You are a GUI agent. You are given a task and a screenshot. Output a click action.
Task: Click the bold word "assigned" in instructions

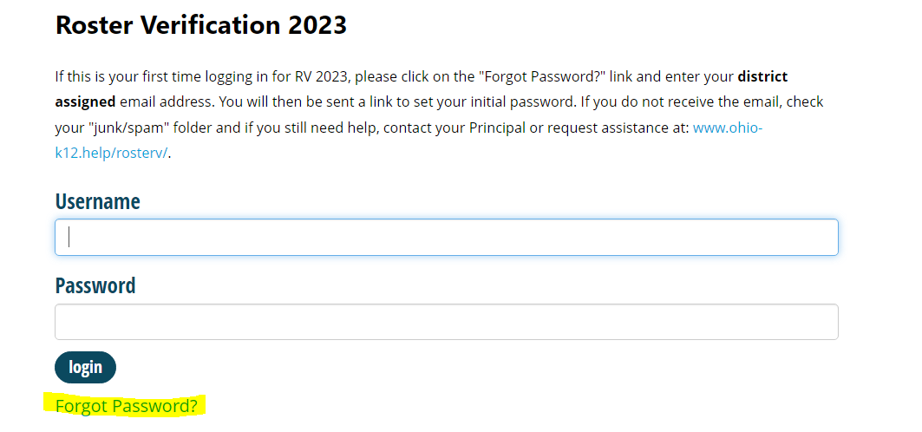[x=85, y=101]
